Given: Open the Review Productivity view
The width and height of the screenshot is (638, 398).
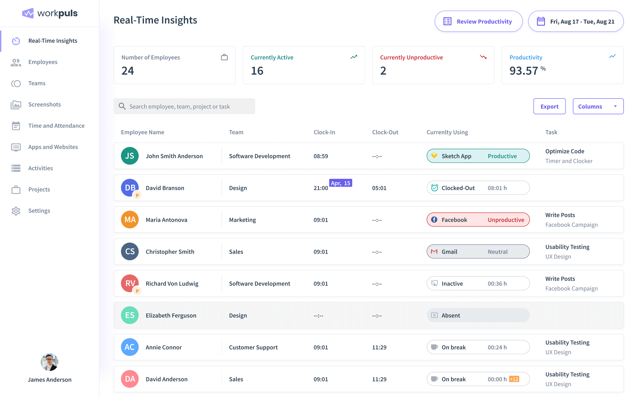Looking at the screenshot, I should [x=478, y=21].
